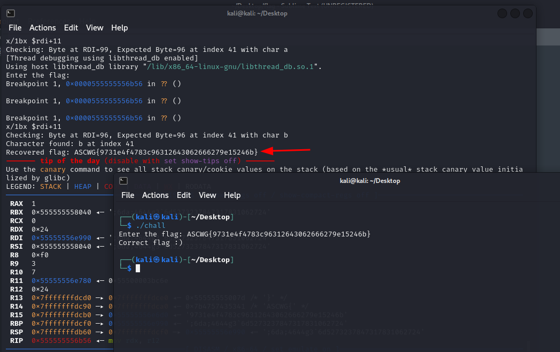Open the Help menu in the front ./chall terminal

pyautogui.click(x=232, y=195)
